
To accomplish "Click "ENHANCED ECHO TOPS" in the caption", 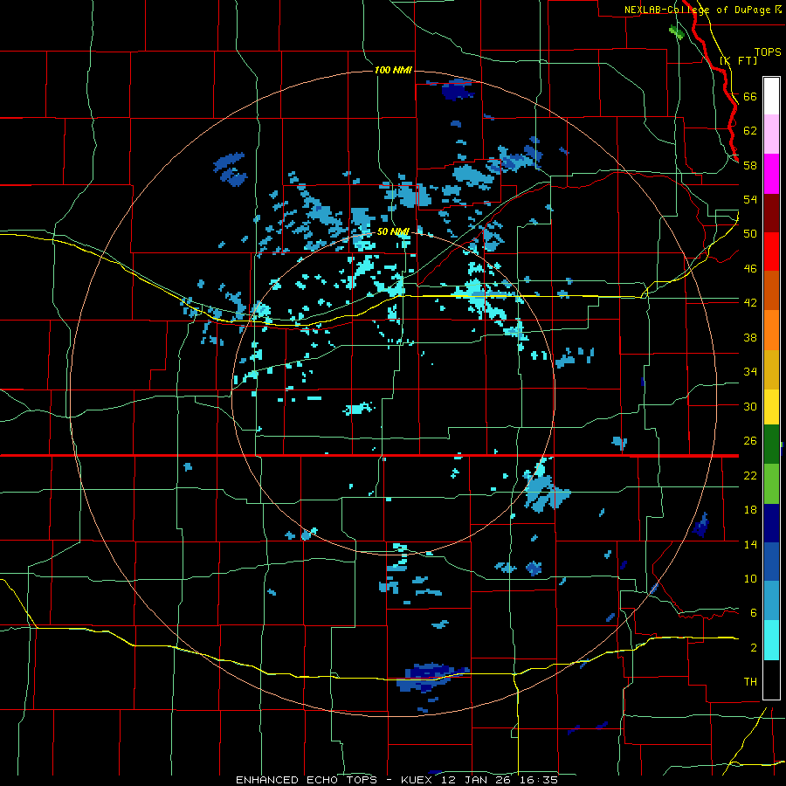I will pyautogui.click(x=307, y=780).
